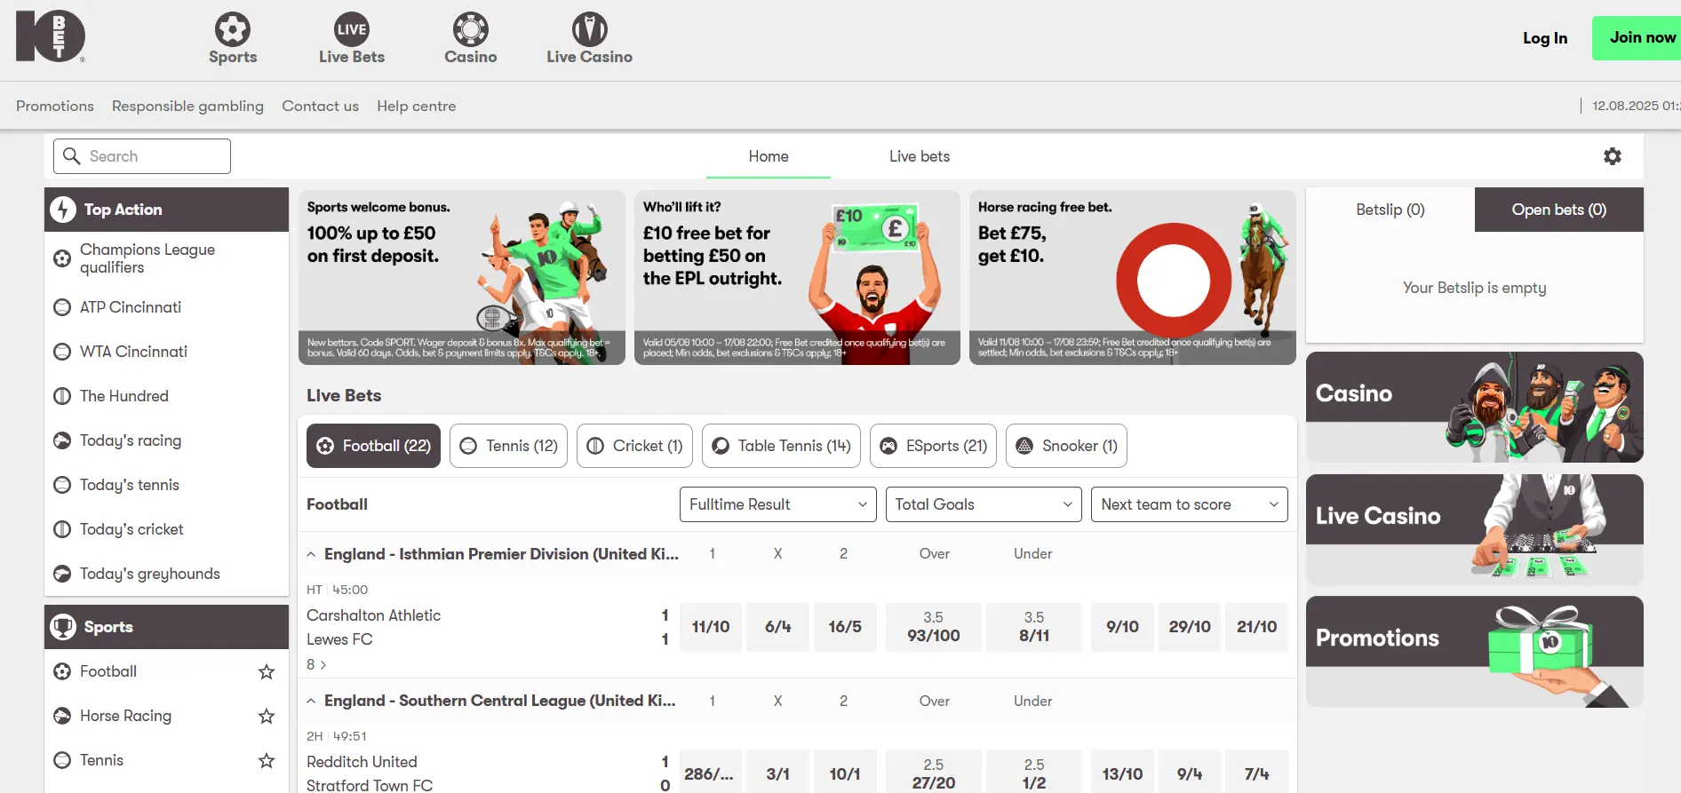Add Tennis to favourites with star
The width and height of the screenshot is (1681, 793).
click(267, 760)
